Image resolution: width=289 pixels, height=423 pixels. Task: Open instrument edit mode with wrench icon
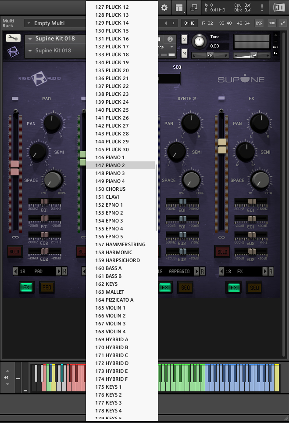[x=13, y=38]
